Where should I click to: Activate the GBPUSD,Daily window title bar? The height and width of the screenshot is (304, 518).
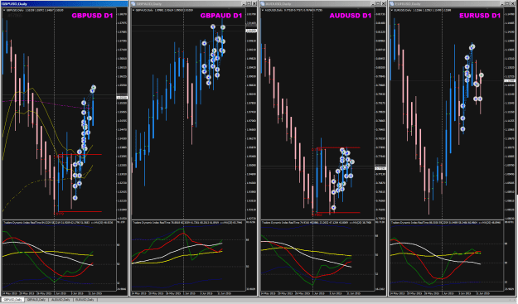pos(64,3)
